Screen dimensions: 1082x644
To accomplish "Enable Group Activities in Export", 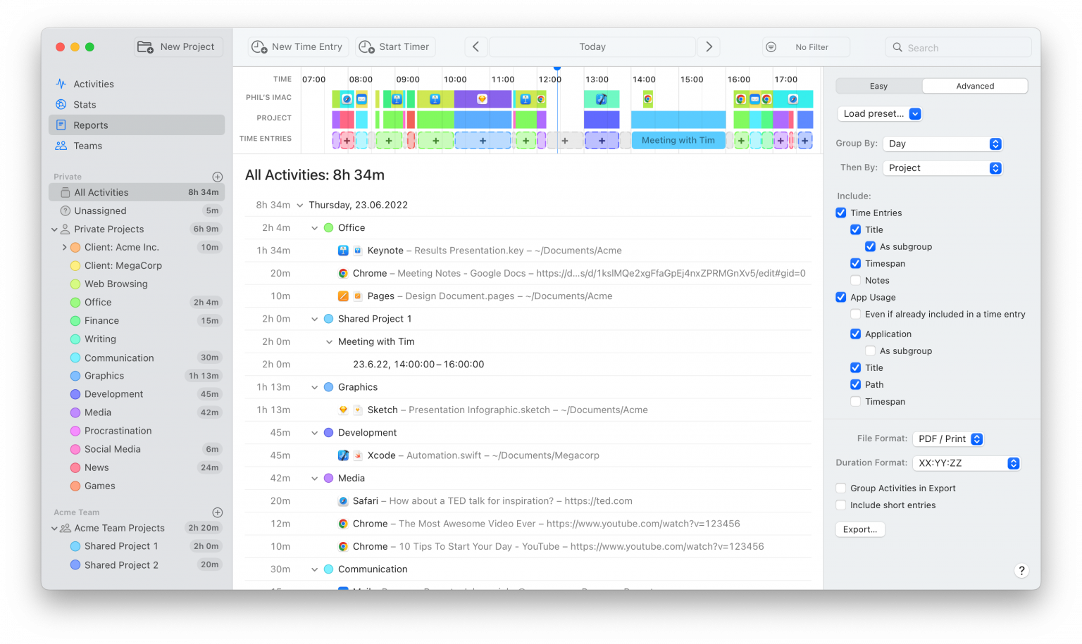I will coord(840,488).
